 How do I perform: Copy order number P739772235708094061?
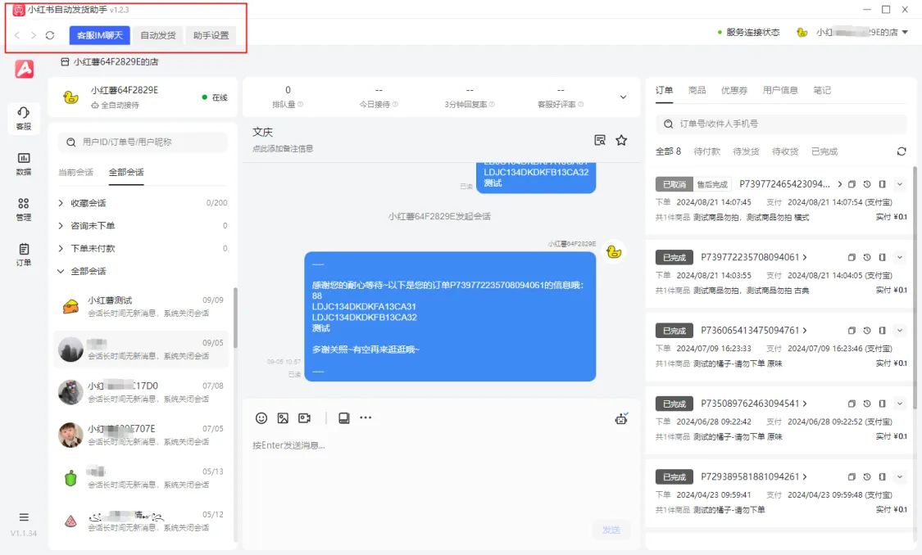click(x=852, y=257)
